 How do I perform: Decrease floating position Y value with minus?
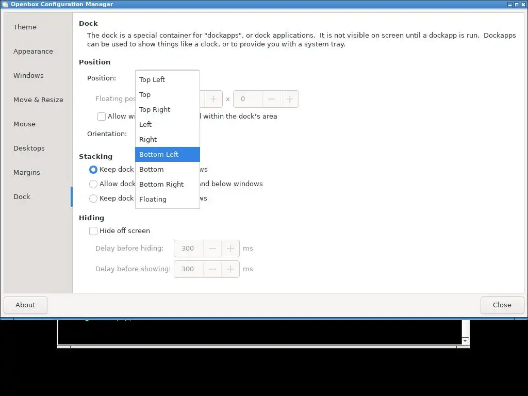point(271,99)
